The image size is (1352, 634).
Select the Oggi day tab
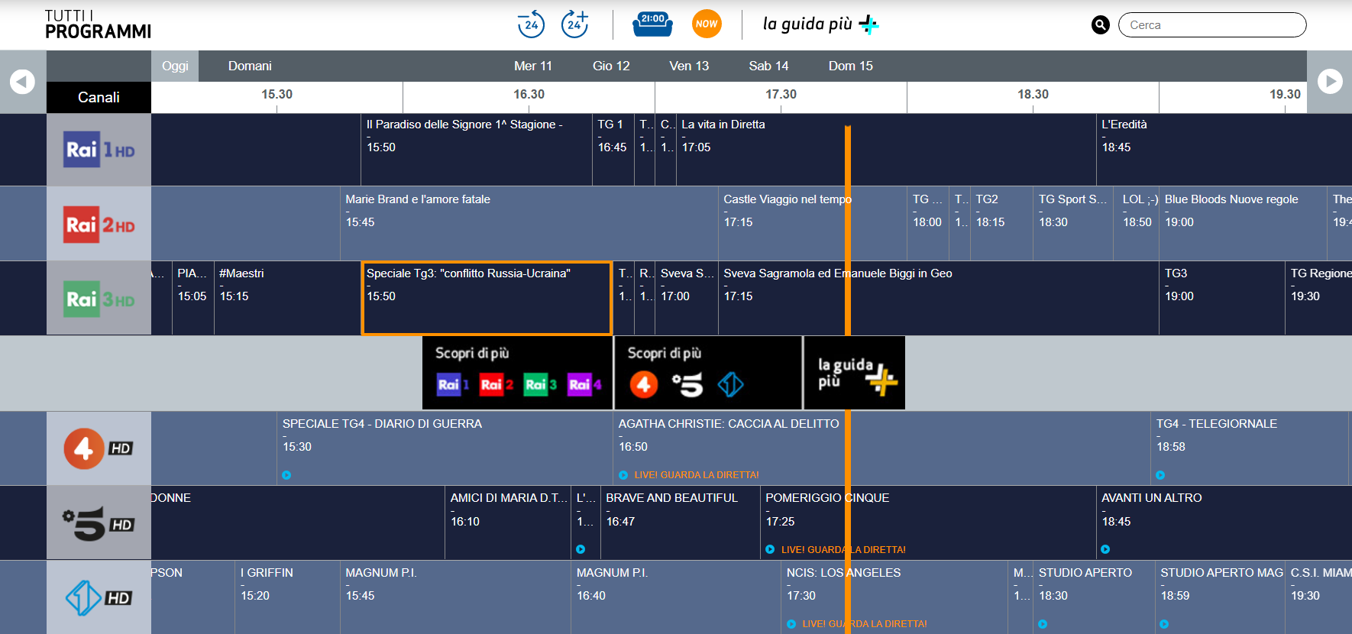(175, 66)
